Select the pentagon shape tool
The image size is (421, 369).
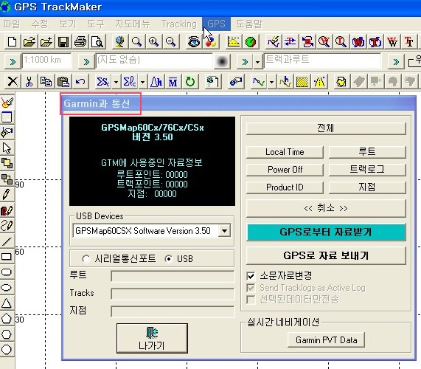7,319
